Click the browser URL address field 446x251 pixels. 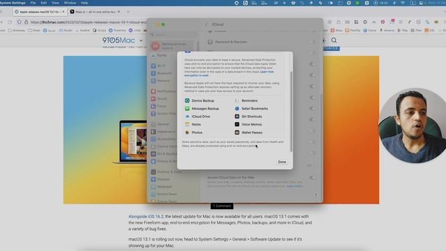[x=89, y=22]
